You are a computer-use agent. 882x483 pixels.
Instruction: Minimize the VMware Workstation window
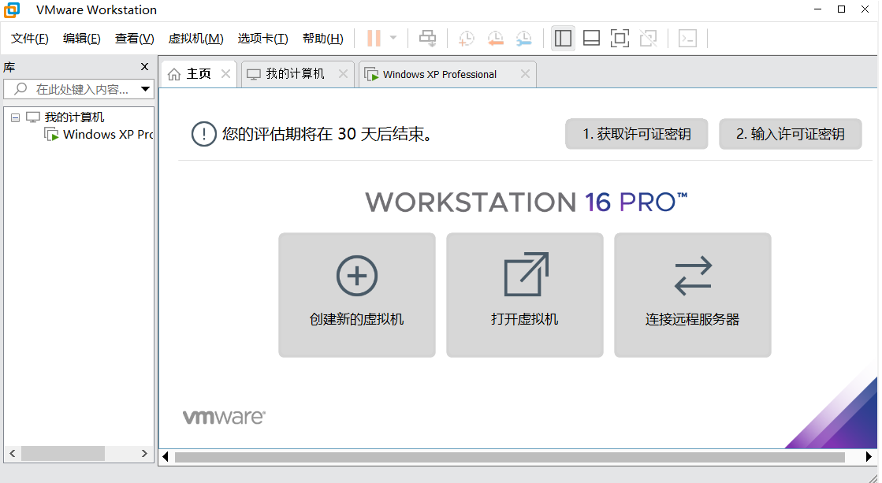tap(818, 9)
